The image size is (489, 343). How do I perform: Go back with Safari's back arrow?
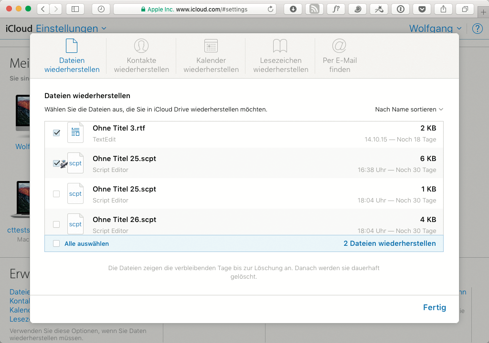[43, 9]
